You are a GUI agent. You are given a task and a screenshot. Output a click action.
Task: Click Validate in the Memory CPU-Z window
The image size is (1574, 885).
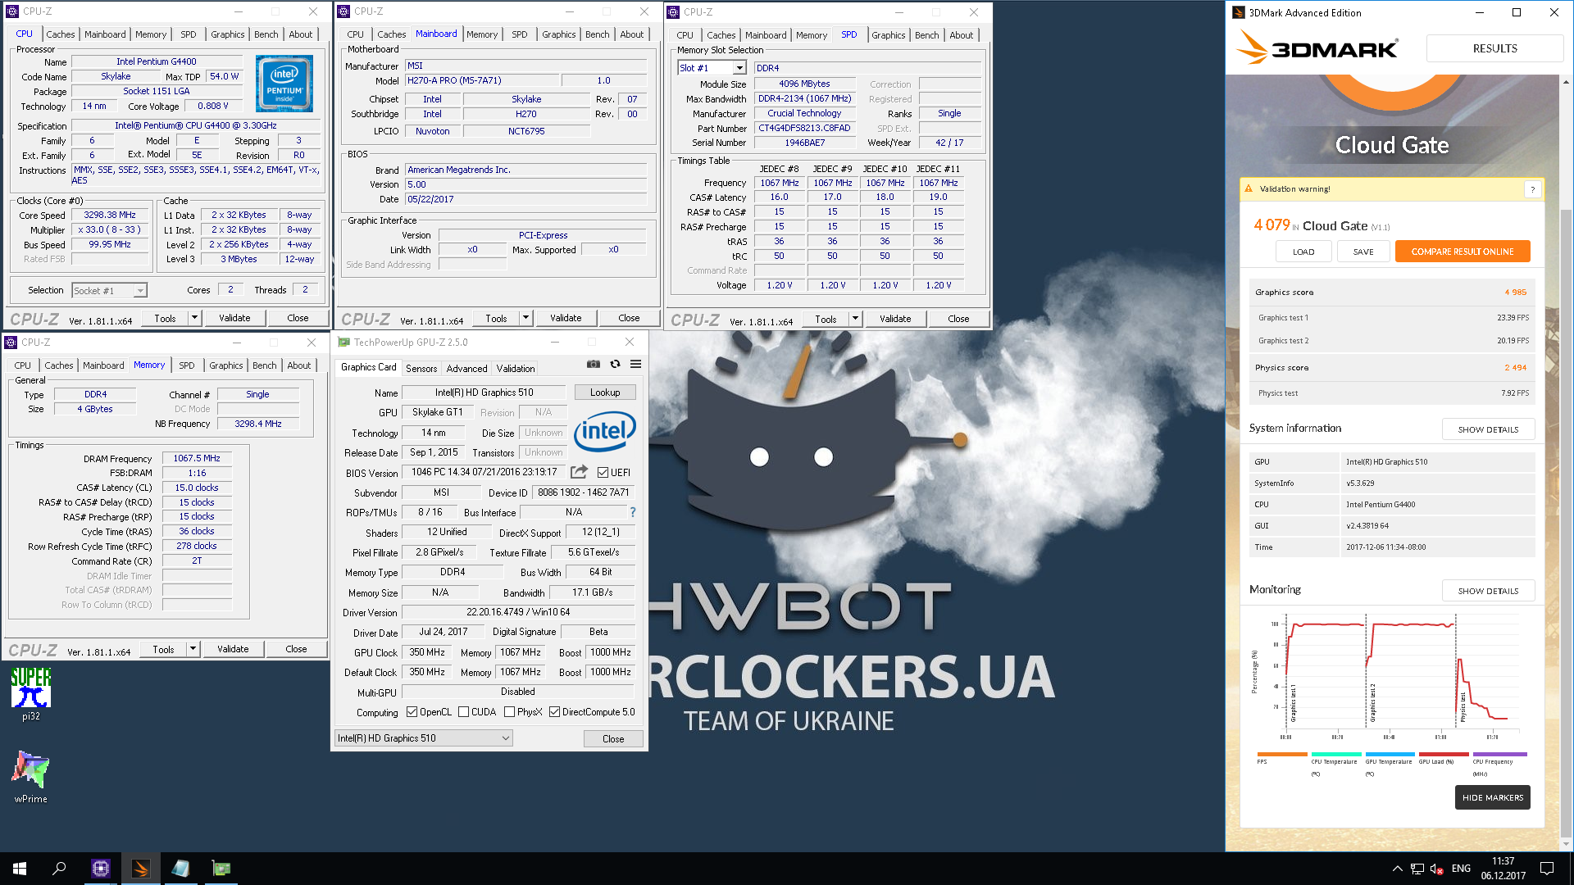click(233, 649)
